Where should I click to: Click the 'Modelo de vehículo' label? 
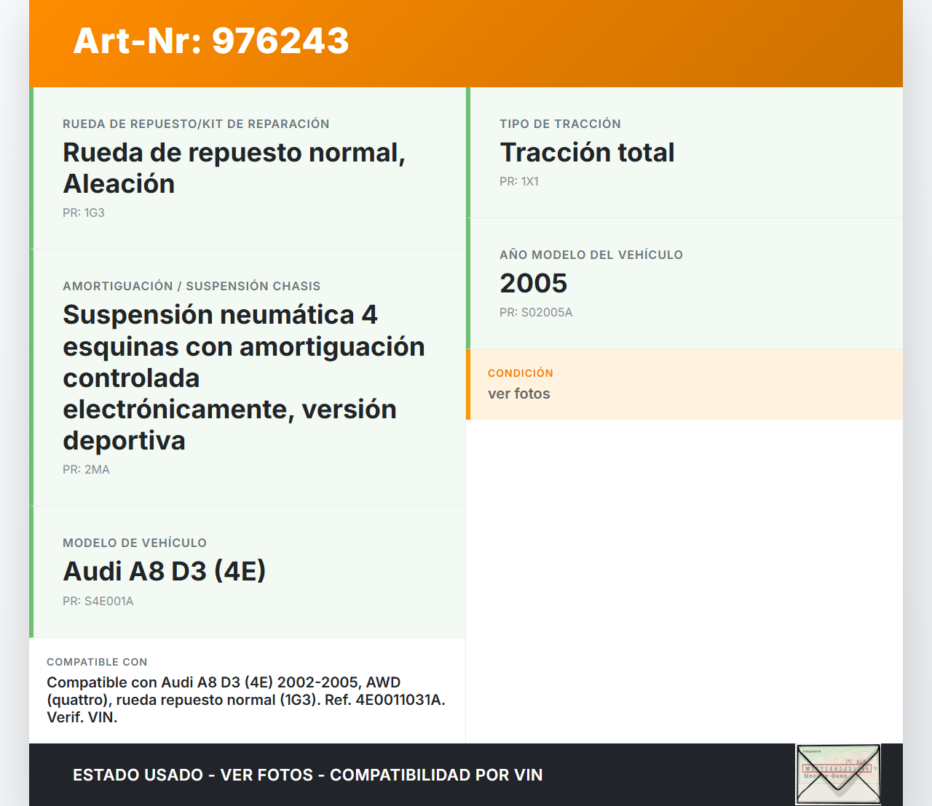135,543
